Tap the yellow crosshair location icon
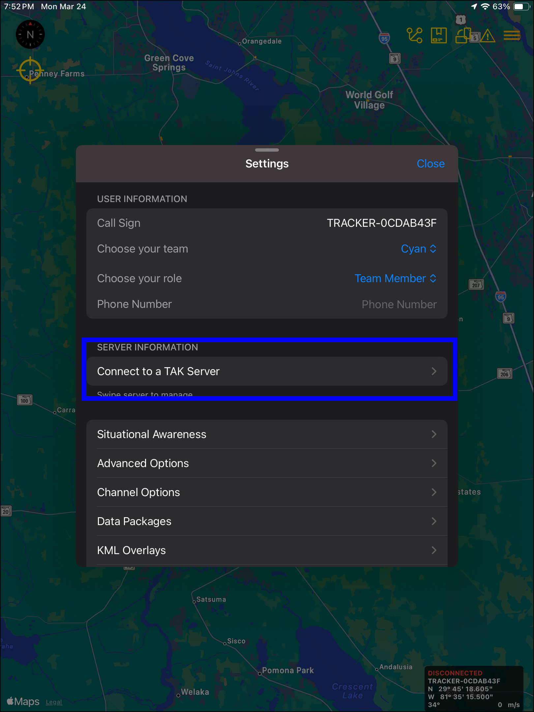This screenshot has height=712, width=534. (30, 70)
